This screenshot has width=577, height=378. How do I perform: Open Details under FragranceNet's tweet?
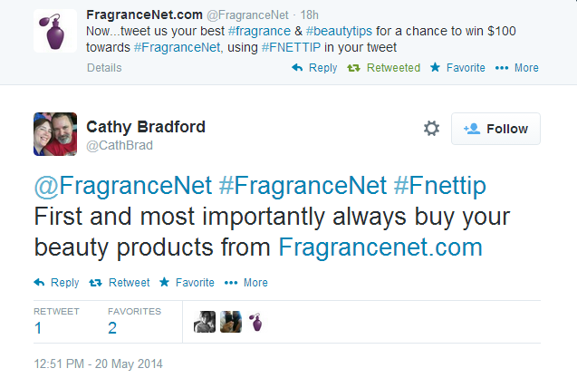point(104,68)
